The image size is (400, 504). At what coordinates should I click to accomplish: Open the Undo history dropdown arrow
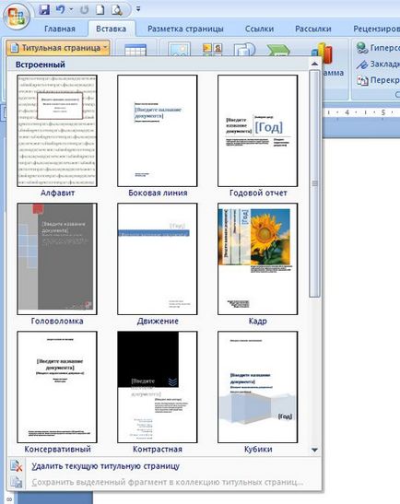pyautogui.click(x=71, y=9)
